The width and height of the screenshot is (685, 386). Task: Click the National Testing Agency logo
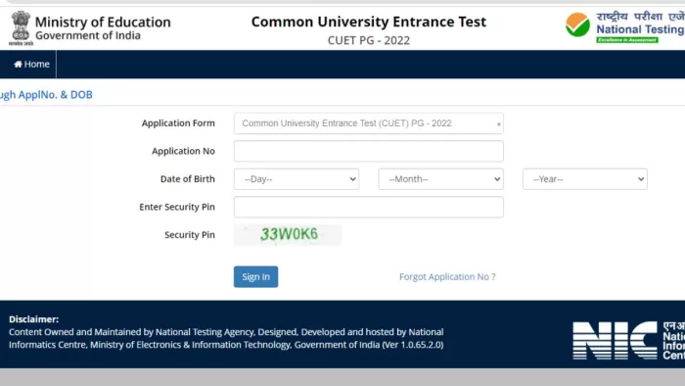pyautogui.click(x=624, y=27)
